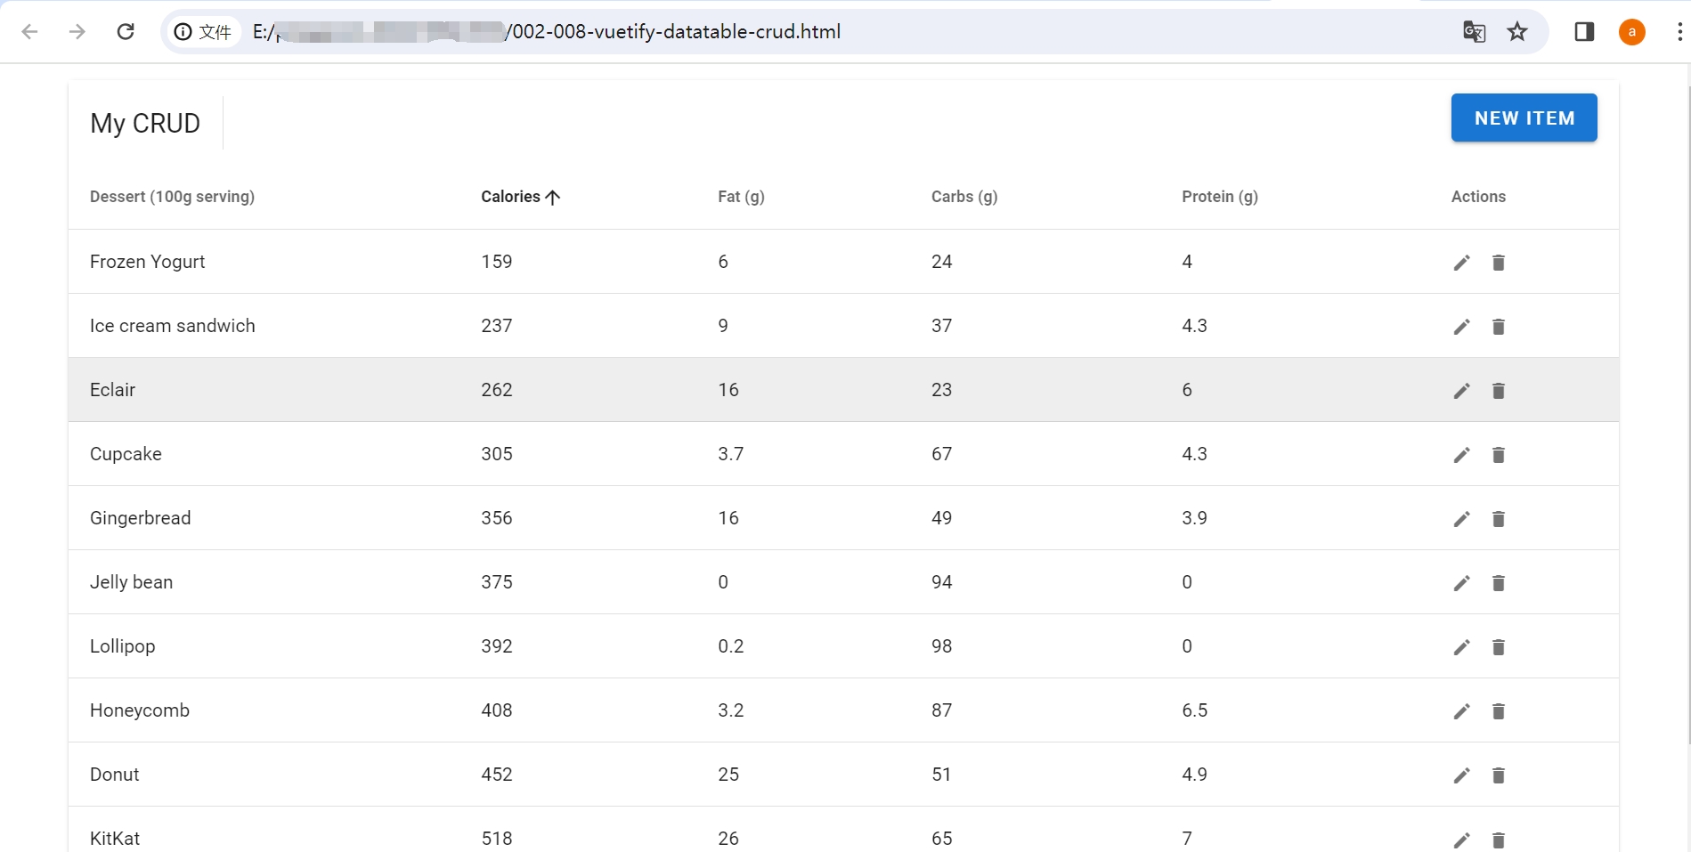Edit the Gingerbread entry
Screen dimensions: 1691x852
click(x=1460, y=518)
